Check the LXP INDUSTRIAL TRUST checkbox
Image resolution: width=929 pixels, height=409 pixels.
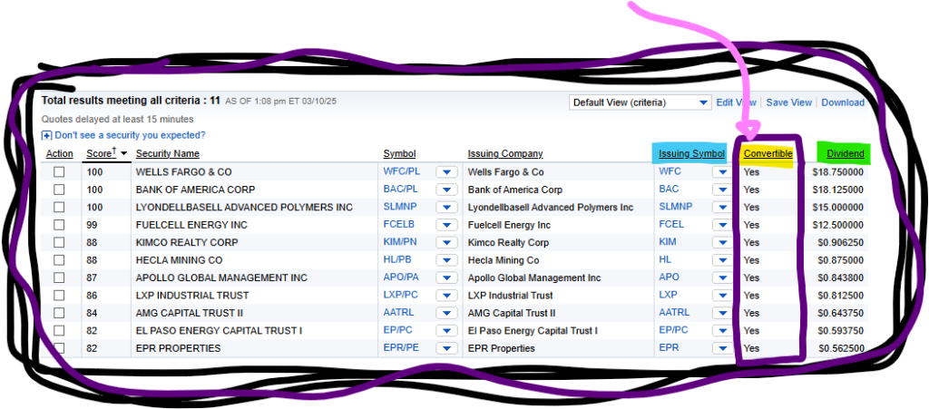(59, 296)
